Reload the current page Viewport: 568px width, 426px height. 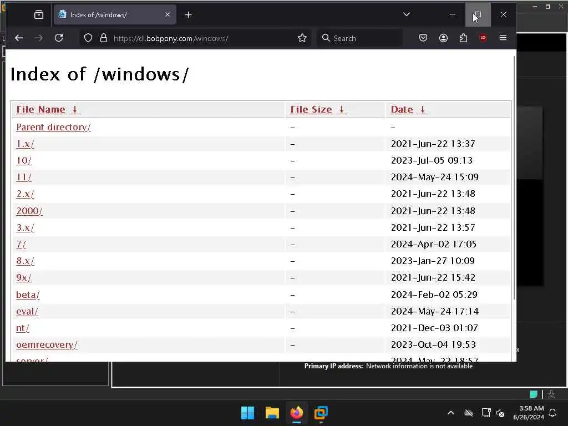coord(59,38)
